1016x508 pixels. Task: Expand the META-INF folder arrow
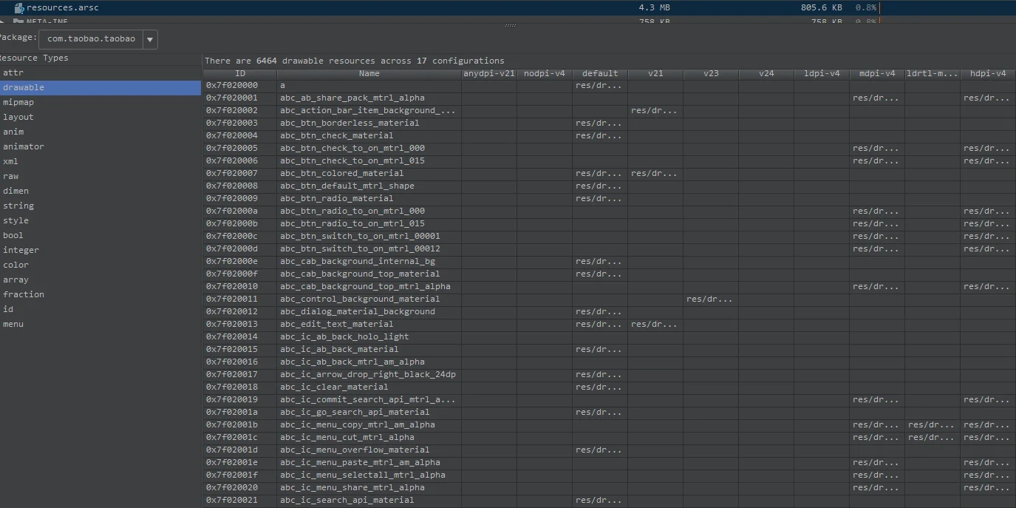[4, 21]
